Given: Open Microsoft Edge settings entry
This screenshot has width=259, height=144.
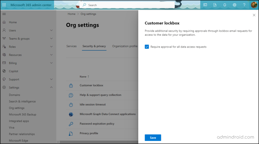Looking at the screenshot, I should [19, 141].
